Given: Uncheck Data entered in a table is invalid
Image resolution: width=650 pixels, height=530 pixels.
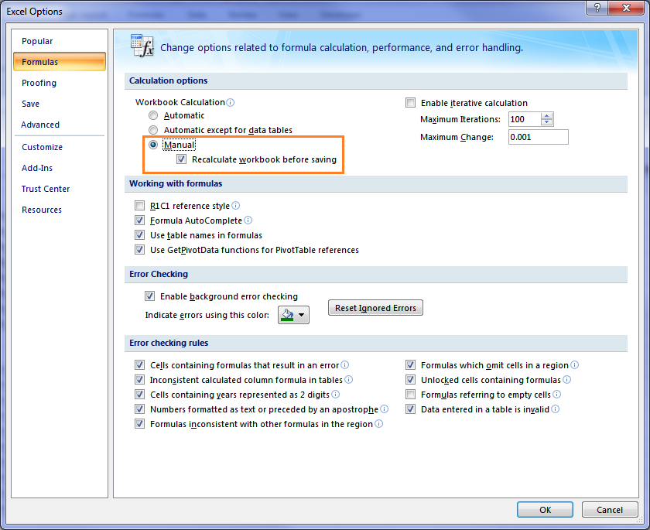Looking at the screenshot, I should [410, 409].
